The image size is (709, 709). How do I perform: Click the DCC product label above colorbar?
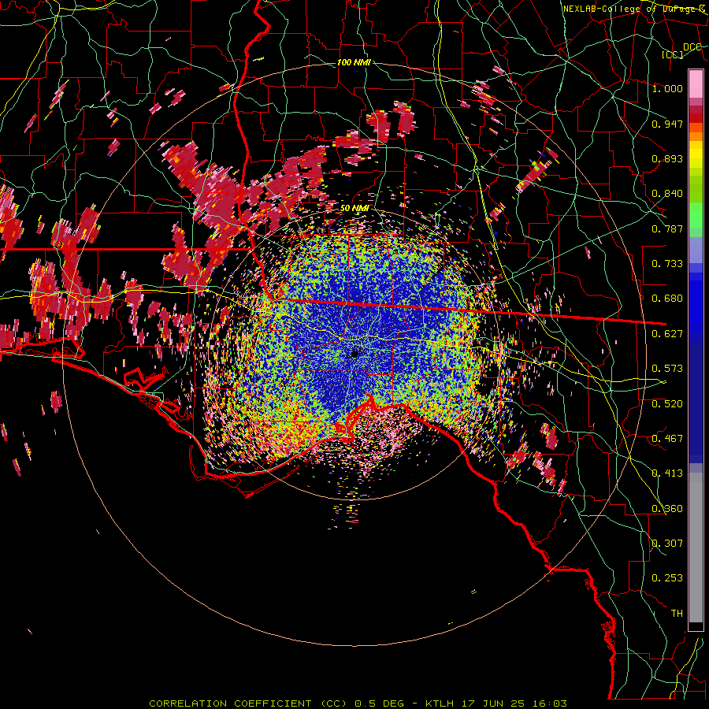[692, 47]
